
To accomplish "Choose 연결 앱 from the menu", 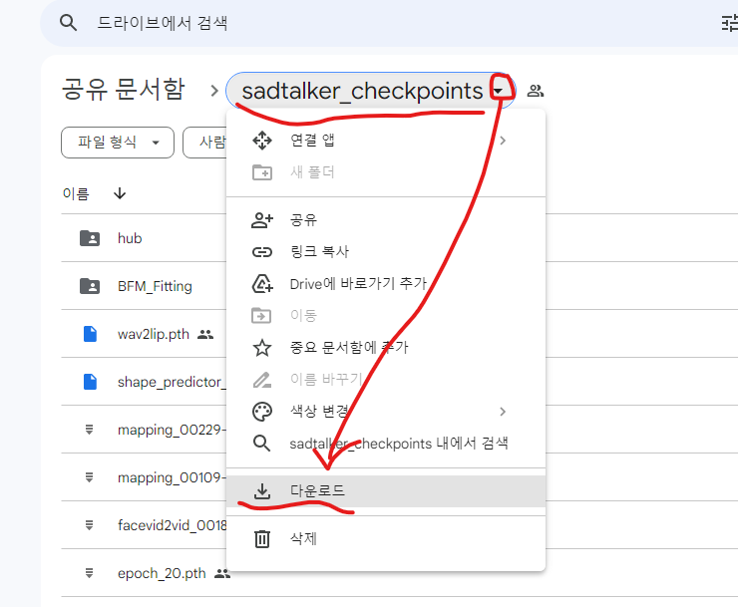I will click(x=386, y=141).
